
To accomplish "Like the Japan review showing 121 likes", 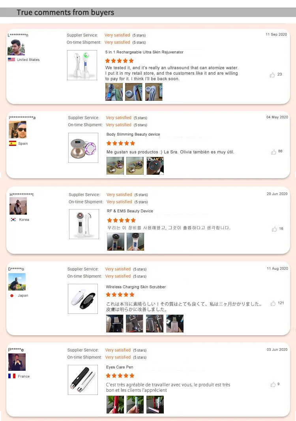I will point(273,304).
